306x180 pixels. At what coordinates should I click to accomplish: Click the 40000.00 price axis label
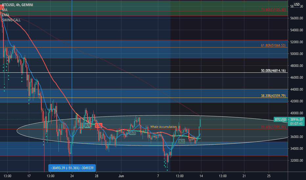(296, 113)
